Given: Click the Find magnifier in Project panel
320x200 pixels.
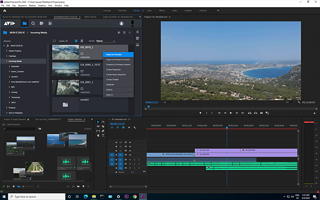Looking at the screenshot, I should (73, 186).
